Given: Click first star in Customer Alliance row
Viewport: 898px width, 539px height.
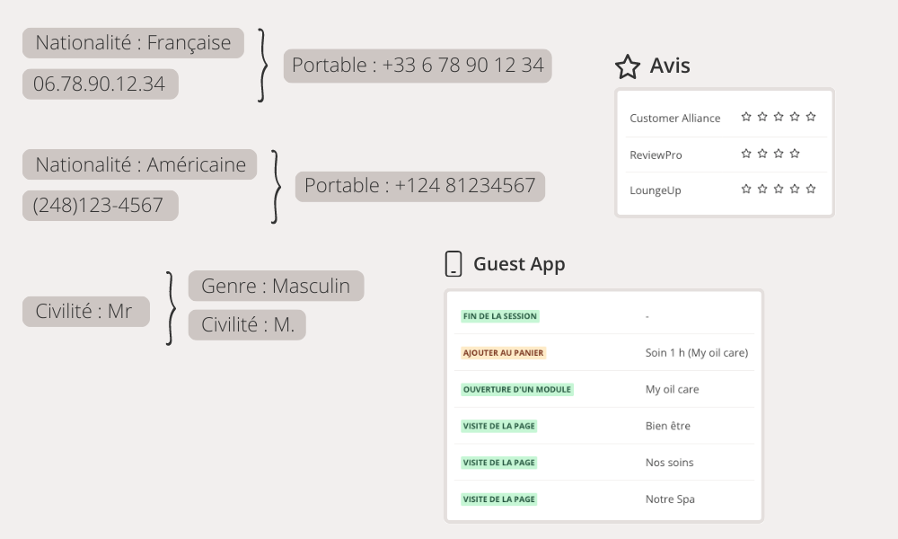Looking at the screenshot, I should click(746, 117).
